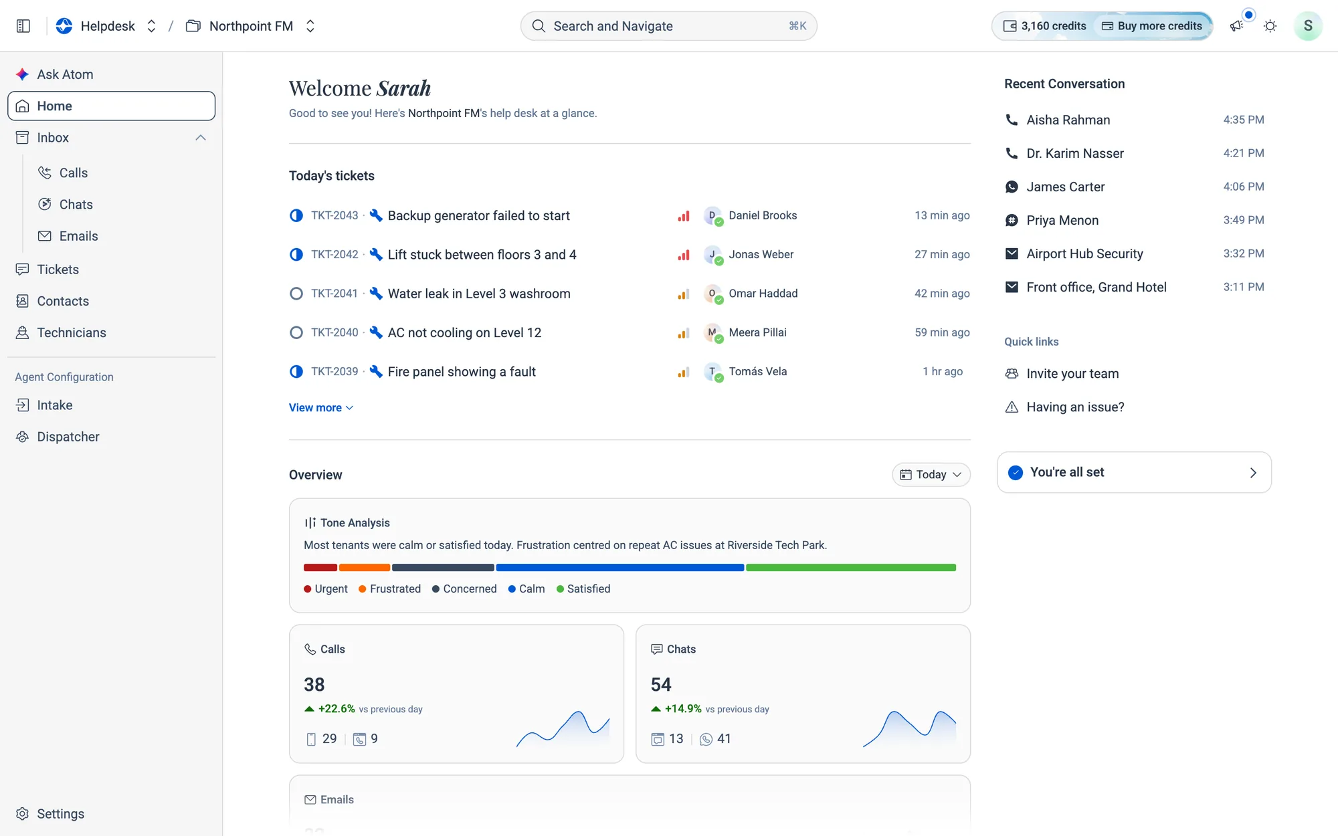1338x836 pixels.
Task: Expand Northpoint FM workspace switcher
Action: pos(310,26)
